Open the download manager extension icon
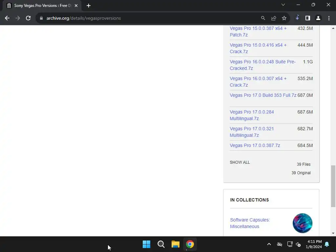This screenshot has width=336, height=252. pos(297,18)
